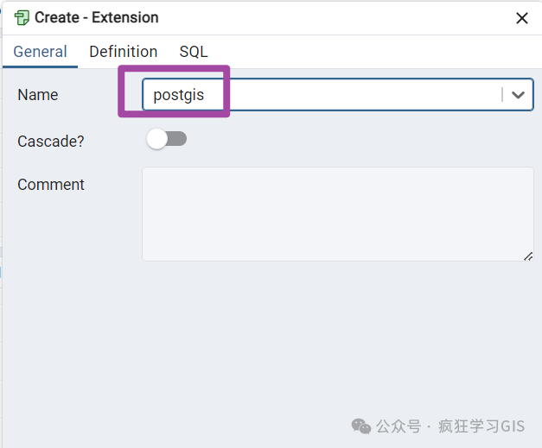Click the Comment field label
The height and width of the screenshot is (448, 542).
click(51, 185)
